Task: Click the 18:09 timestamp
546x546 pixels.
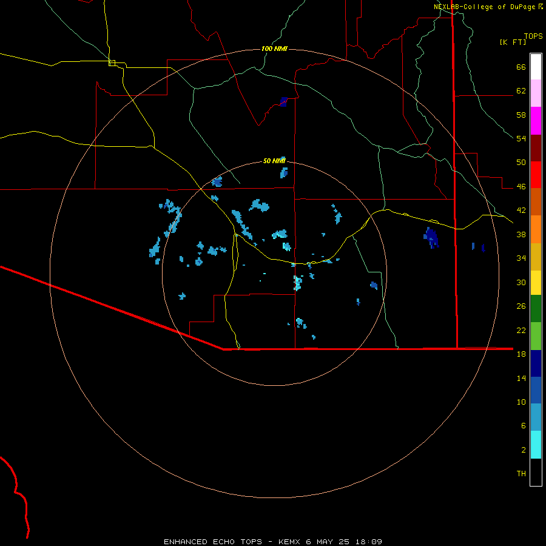Action: (x=368, y=542)
